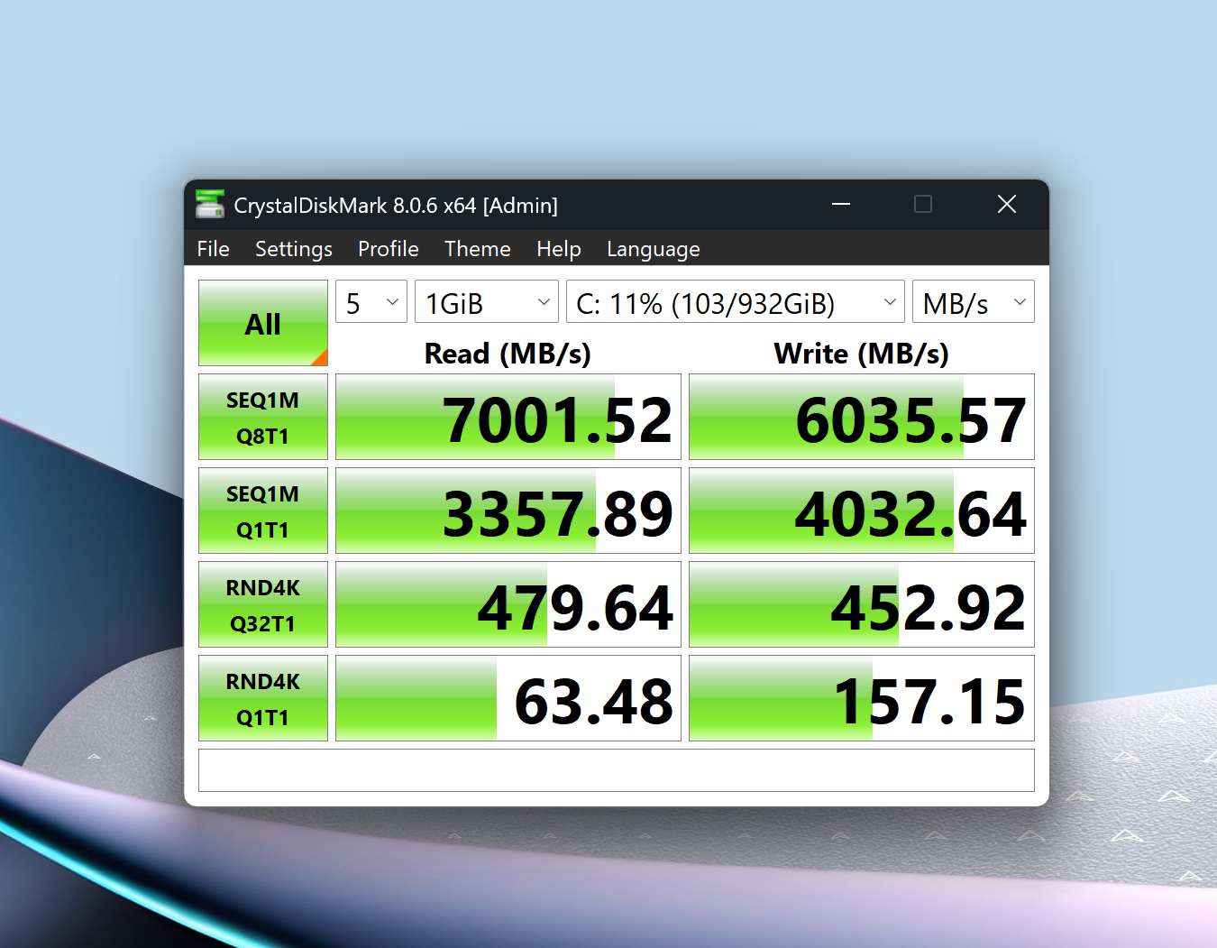The image size is (1217, 948).
Task: Click the 7001.52 sequential read result
Action: coord(508,417)
